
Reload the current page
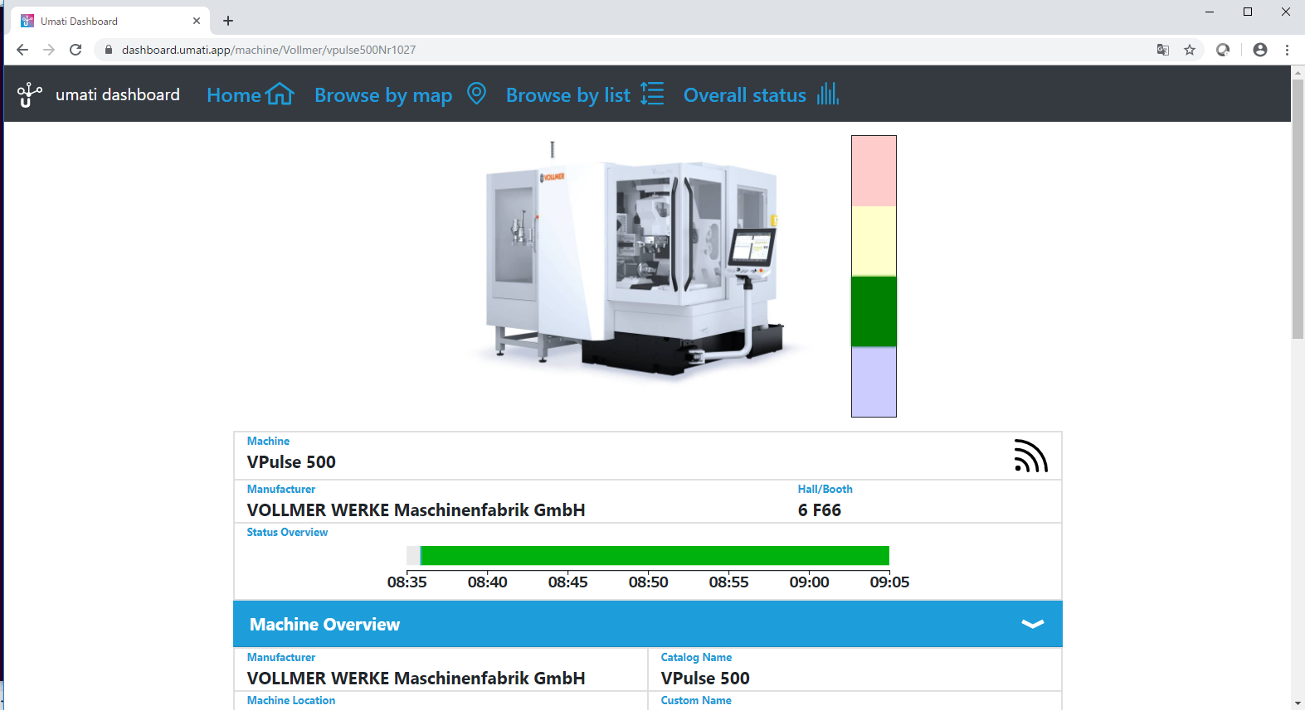pyautogui.click(x=75, y=50)
